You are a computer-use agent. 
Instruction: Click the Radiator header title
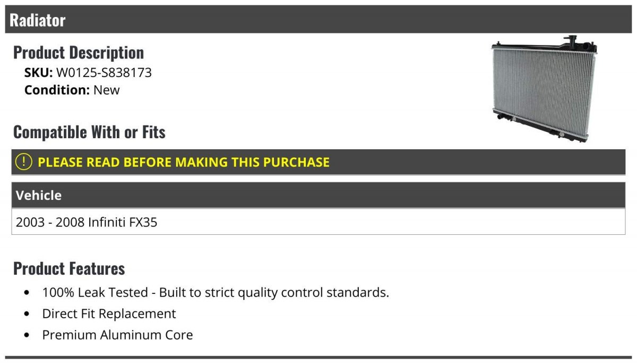point(37,20)
